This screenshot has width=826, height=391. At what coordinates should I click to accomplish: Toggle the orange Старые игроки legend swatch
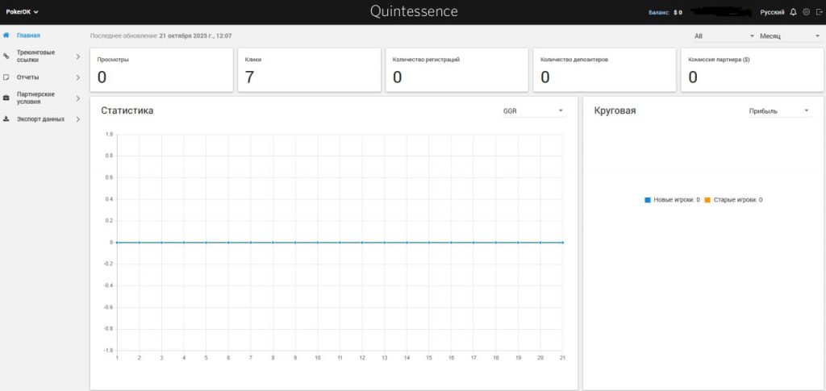coord(707,200)
